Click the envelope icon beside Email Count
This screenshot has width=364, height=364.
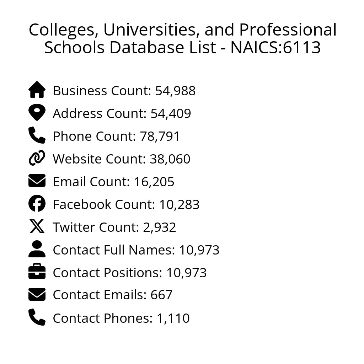click(37, 181)
